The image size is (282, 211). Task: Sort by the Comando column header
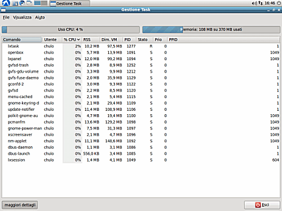click(x=22, y=39)
